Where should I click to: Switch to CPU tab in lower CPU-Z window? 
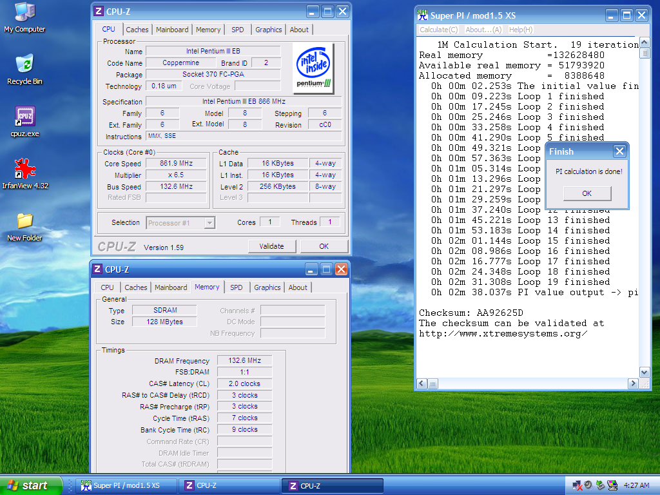click(108, 287)
